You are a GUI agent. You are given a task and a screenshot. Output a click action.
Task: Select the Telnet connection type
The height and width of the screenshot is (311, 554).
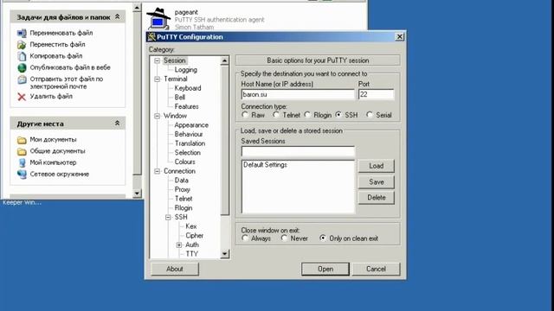point(276,115)
